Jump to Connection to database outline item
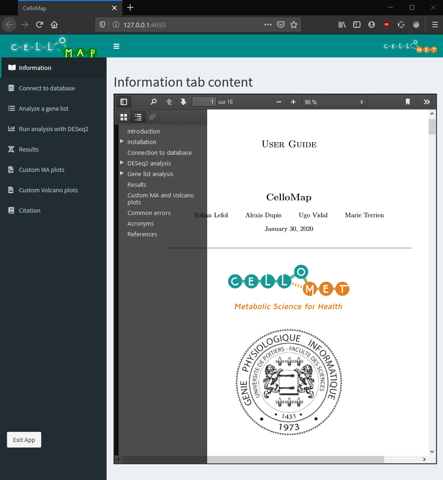Screen dimensions: 443x480 (159, 153)
